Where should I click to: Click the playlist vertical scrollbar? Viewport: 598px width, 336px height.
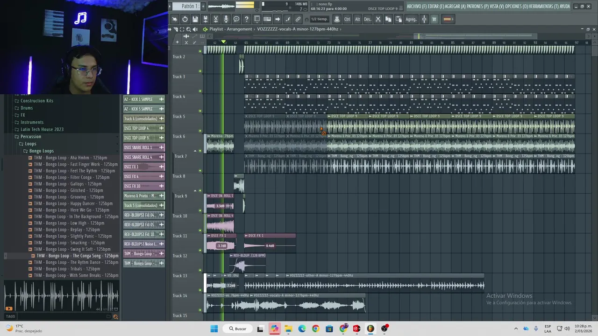[594, 51]
